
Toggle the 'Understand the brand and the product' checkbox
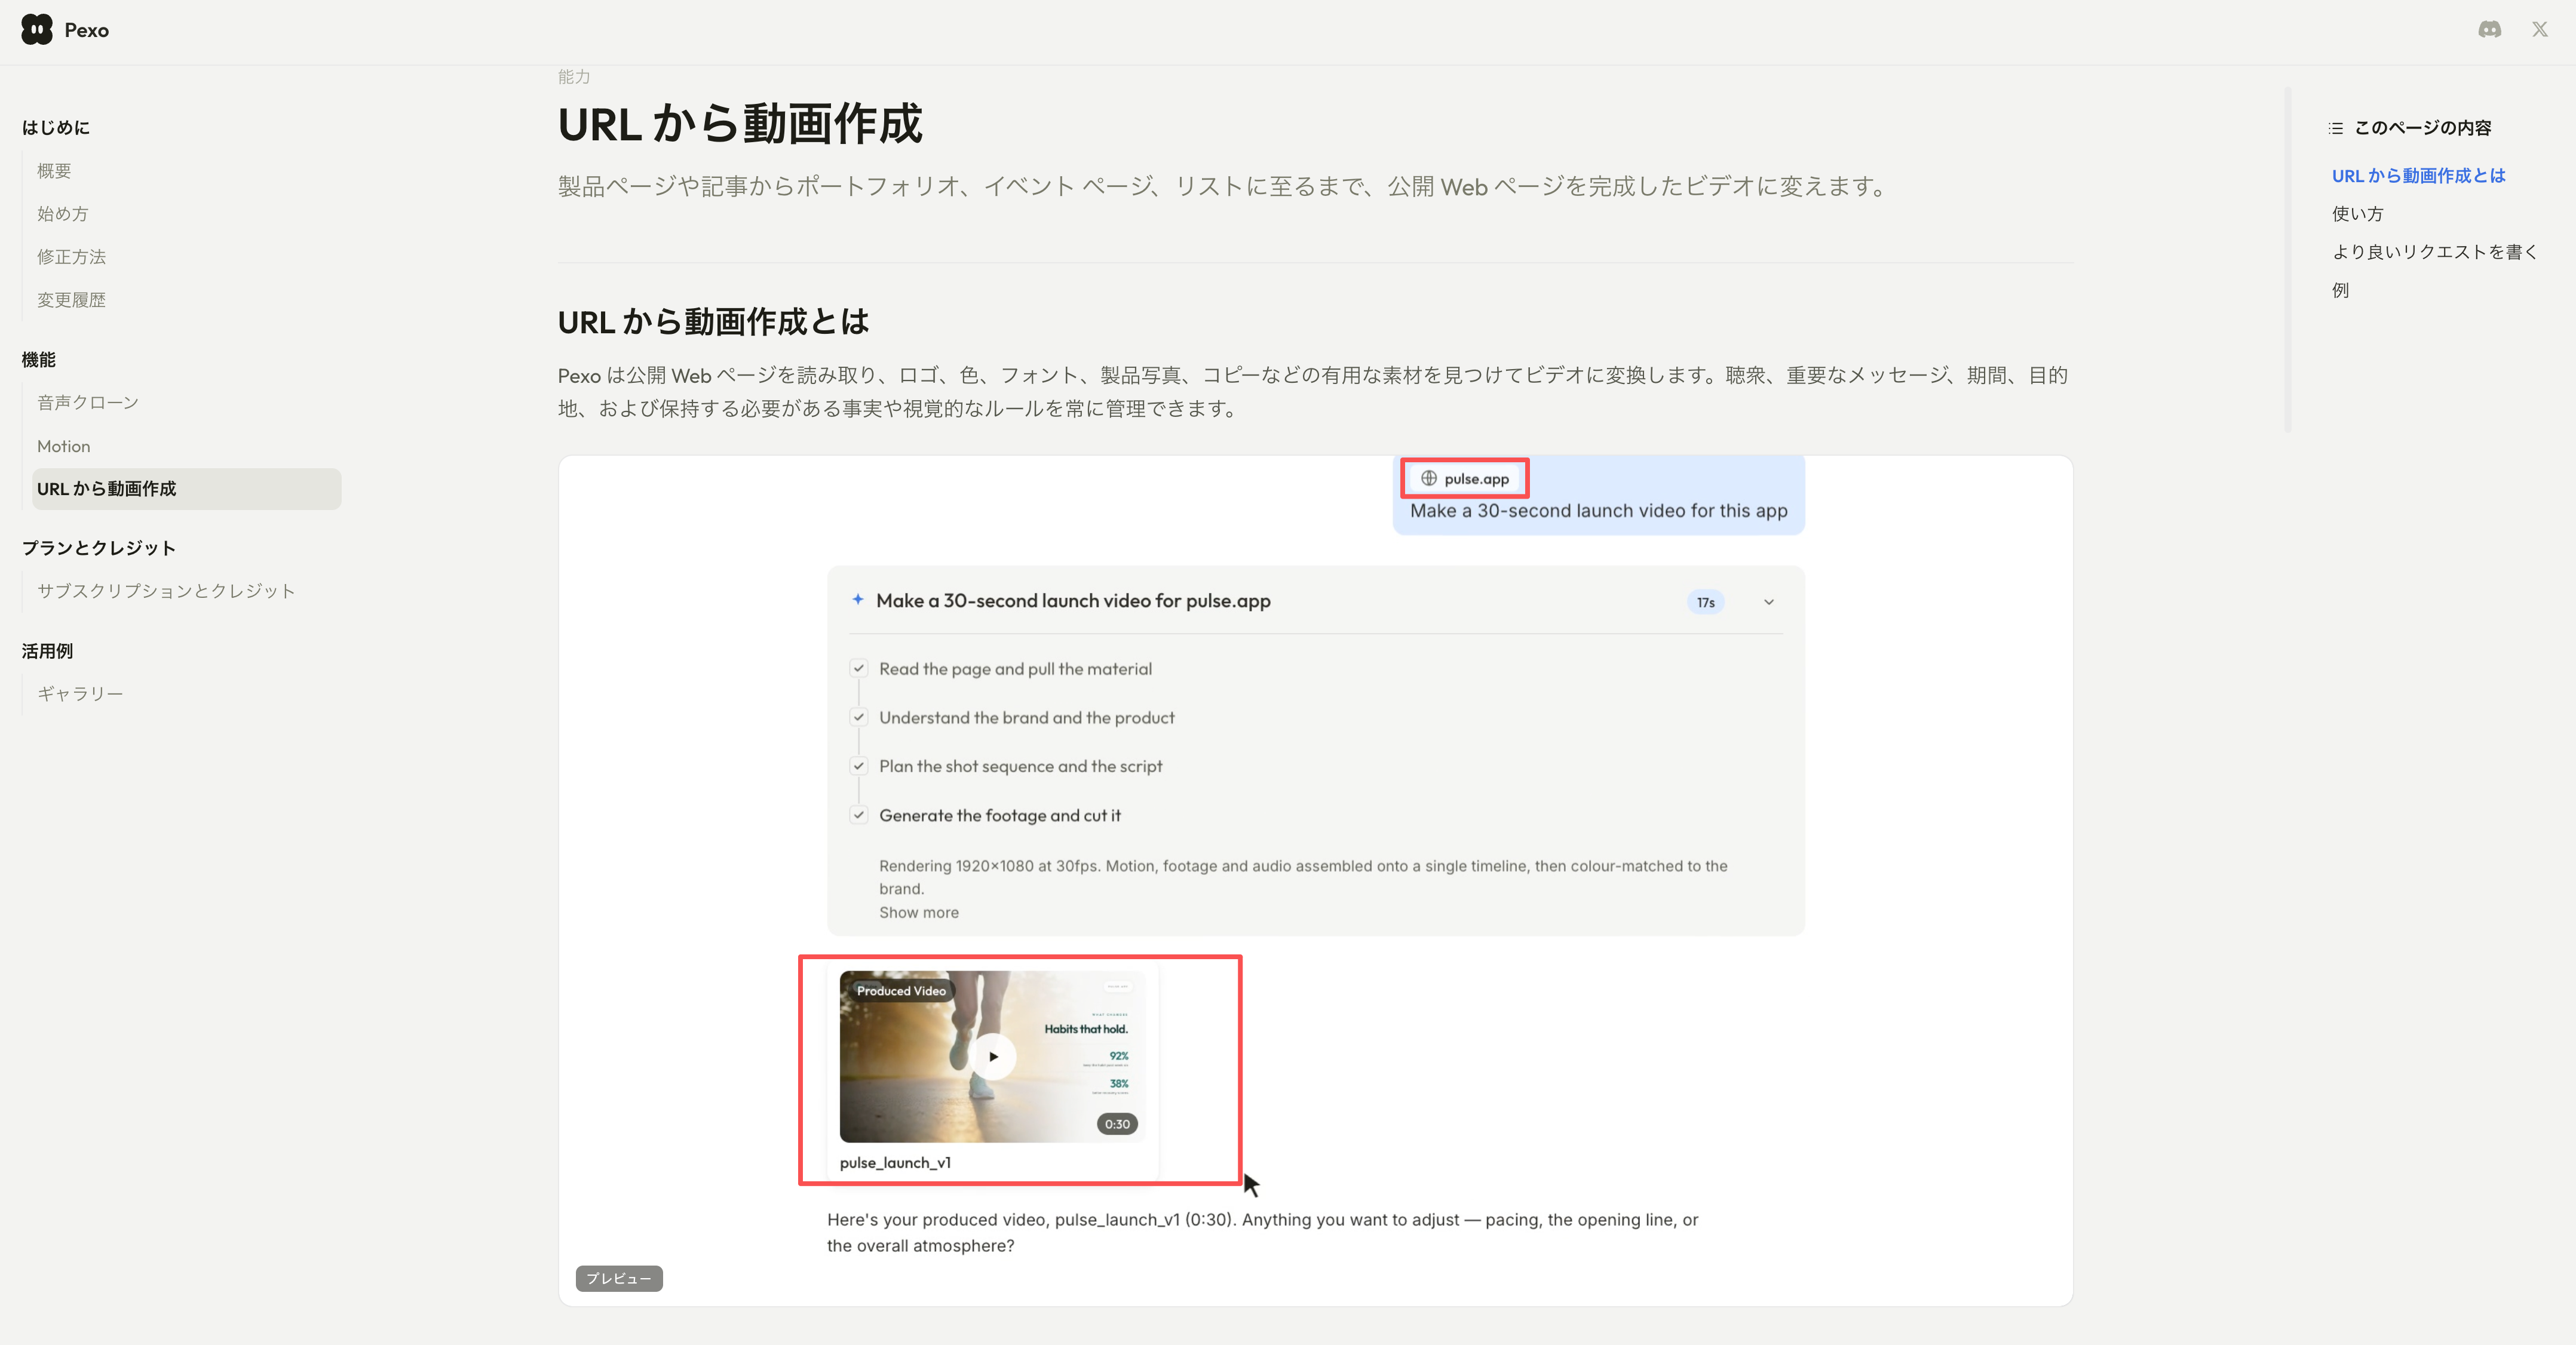(x=859, y=717)
